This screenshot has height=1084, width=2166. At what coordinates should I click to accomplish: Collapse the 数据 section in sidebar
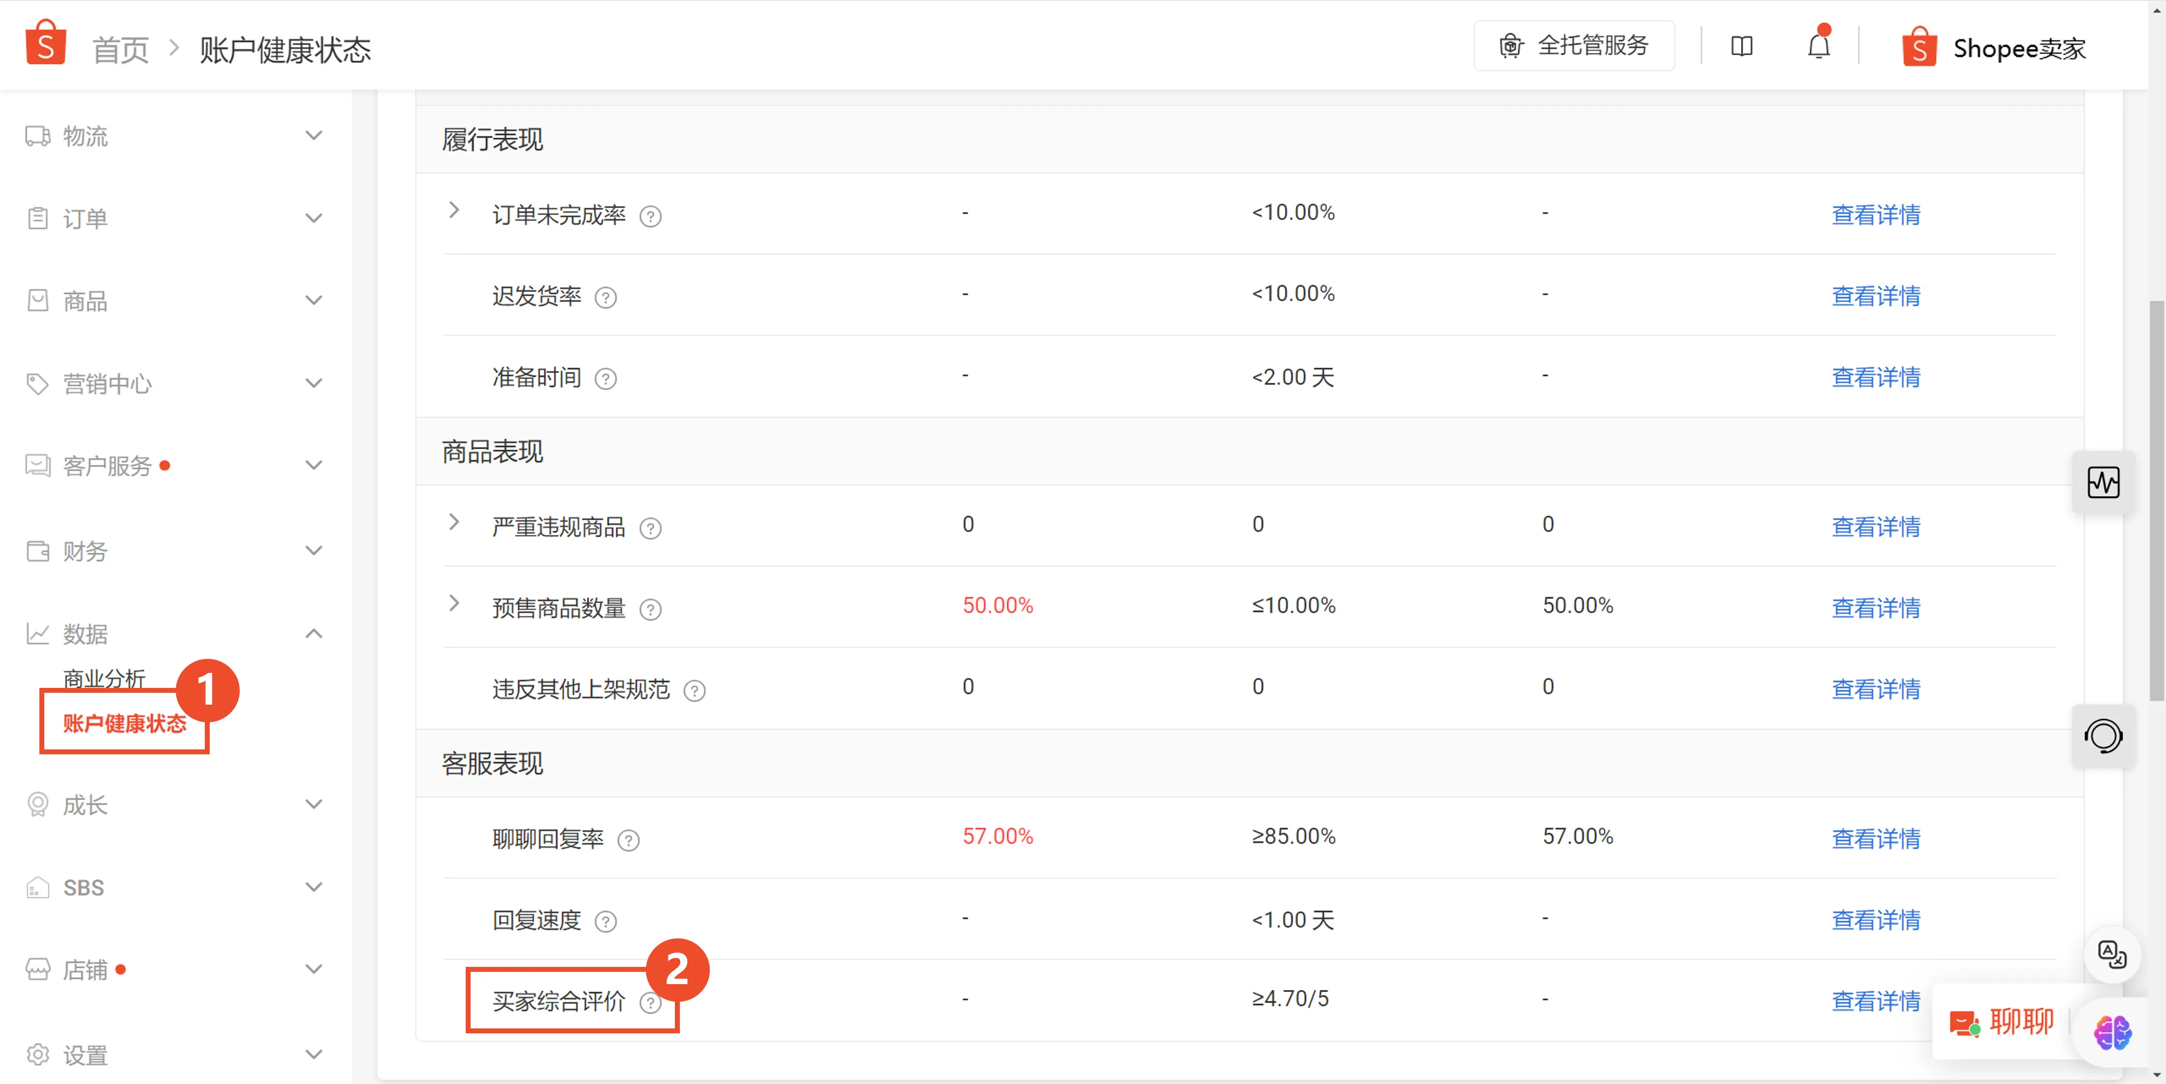(x=314, y=634)
